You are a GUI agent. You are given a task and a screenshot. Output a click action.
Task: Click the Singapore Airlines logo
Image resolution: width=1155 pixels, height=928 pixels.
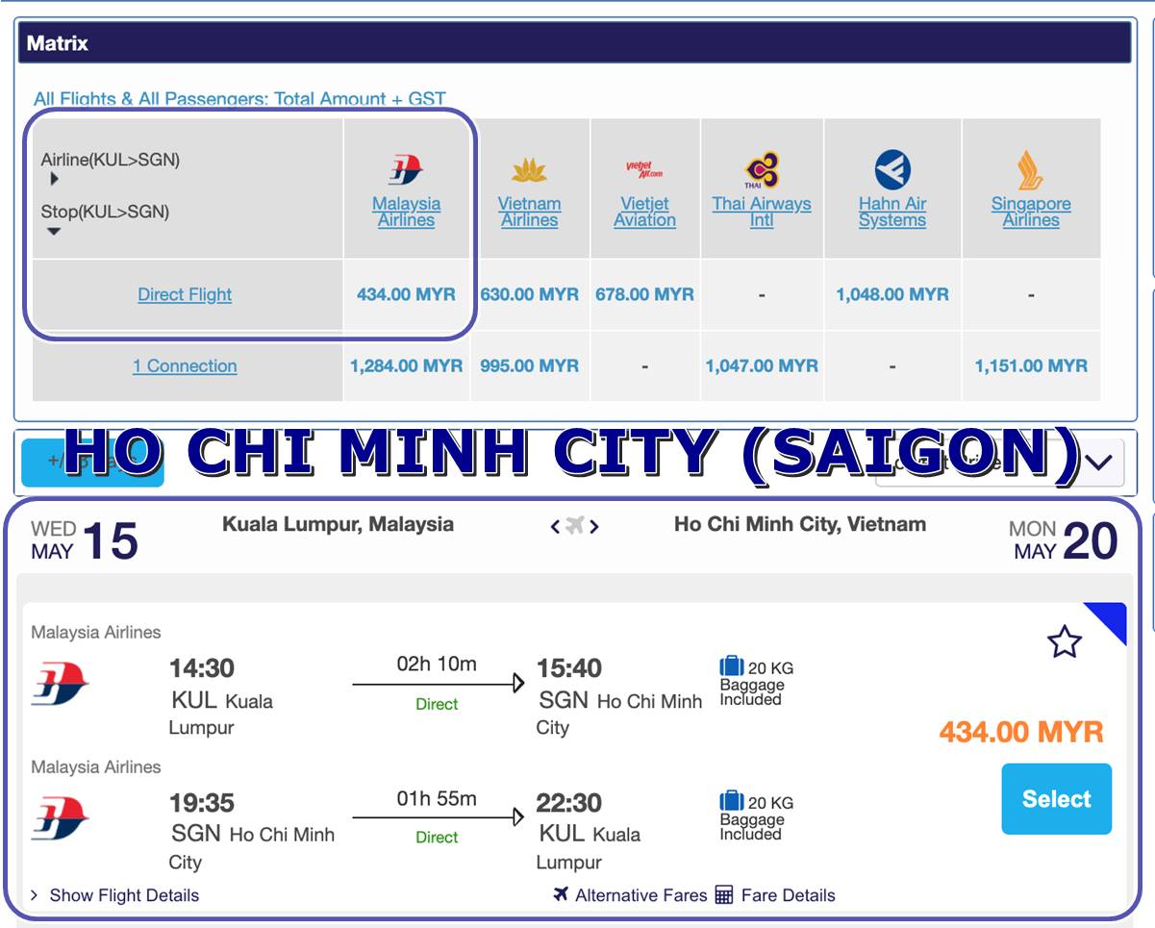(x=1030, y=171)
